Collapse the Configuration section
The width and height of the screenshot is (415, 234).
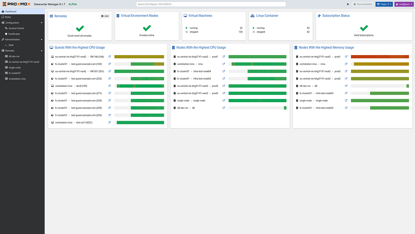point(41,23)
